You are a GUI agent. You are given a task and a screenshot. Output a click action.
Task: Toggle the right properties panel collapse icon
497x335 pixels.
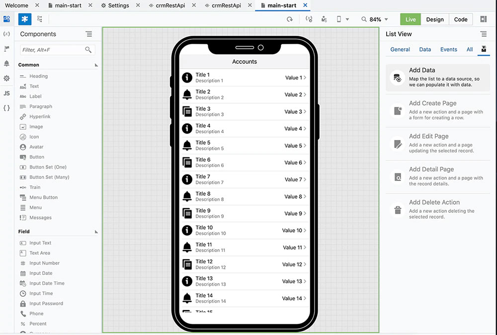(x=483, y=19)
